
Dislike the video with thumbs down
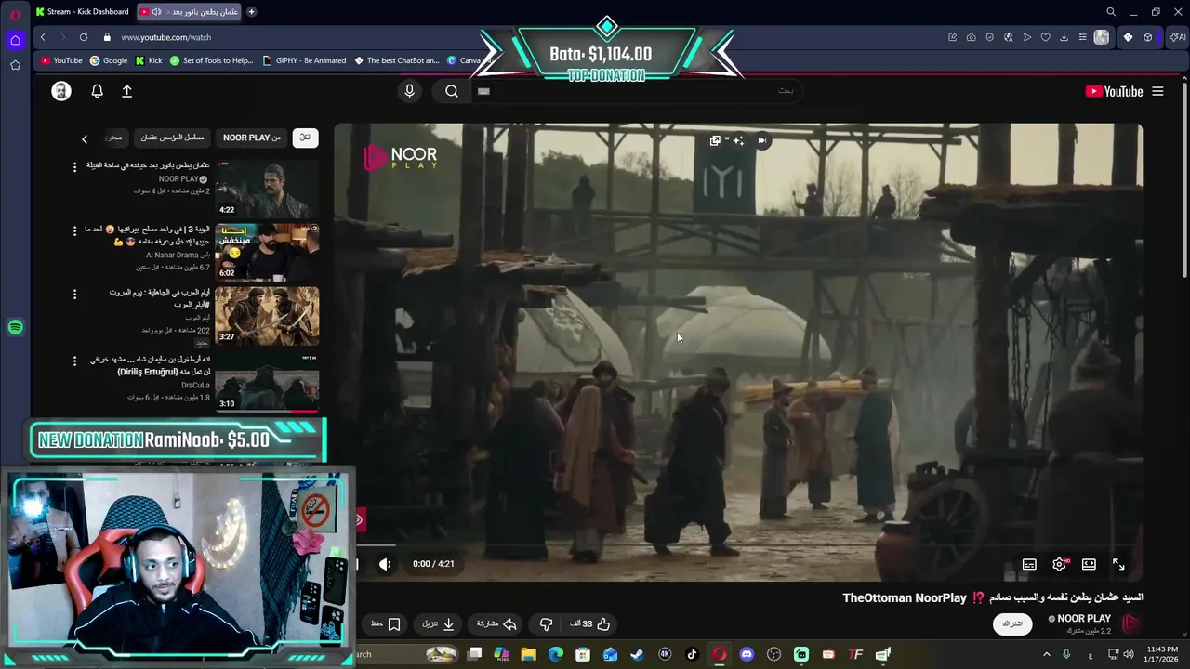point(546,624)
